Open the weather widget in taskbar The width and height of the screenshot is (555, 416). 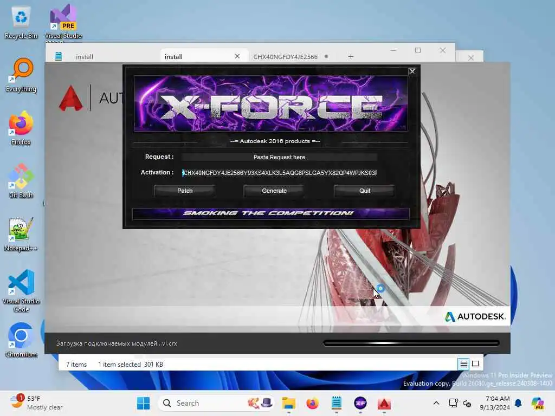pyautogui.click(x=36, y=403)
